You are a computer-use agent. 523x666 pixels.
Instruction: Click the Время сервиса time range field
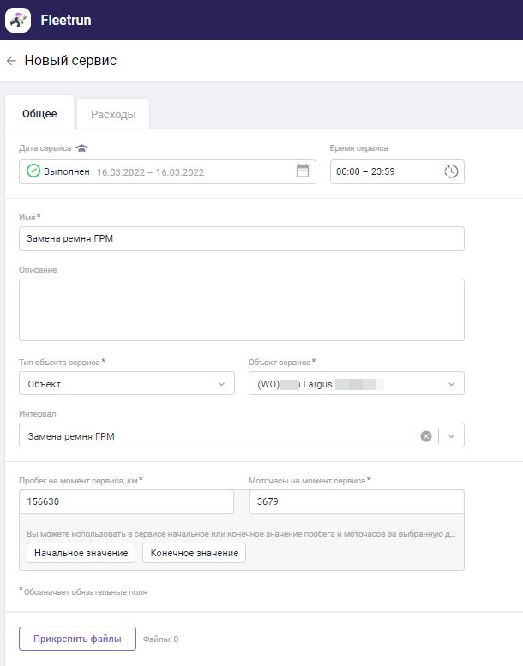click(386, 171)
